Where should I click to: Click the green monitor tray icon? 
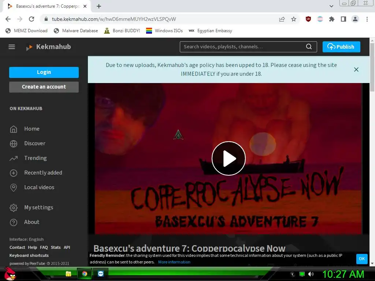point(302,274)
